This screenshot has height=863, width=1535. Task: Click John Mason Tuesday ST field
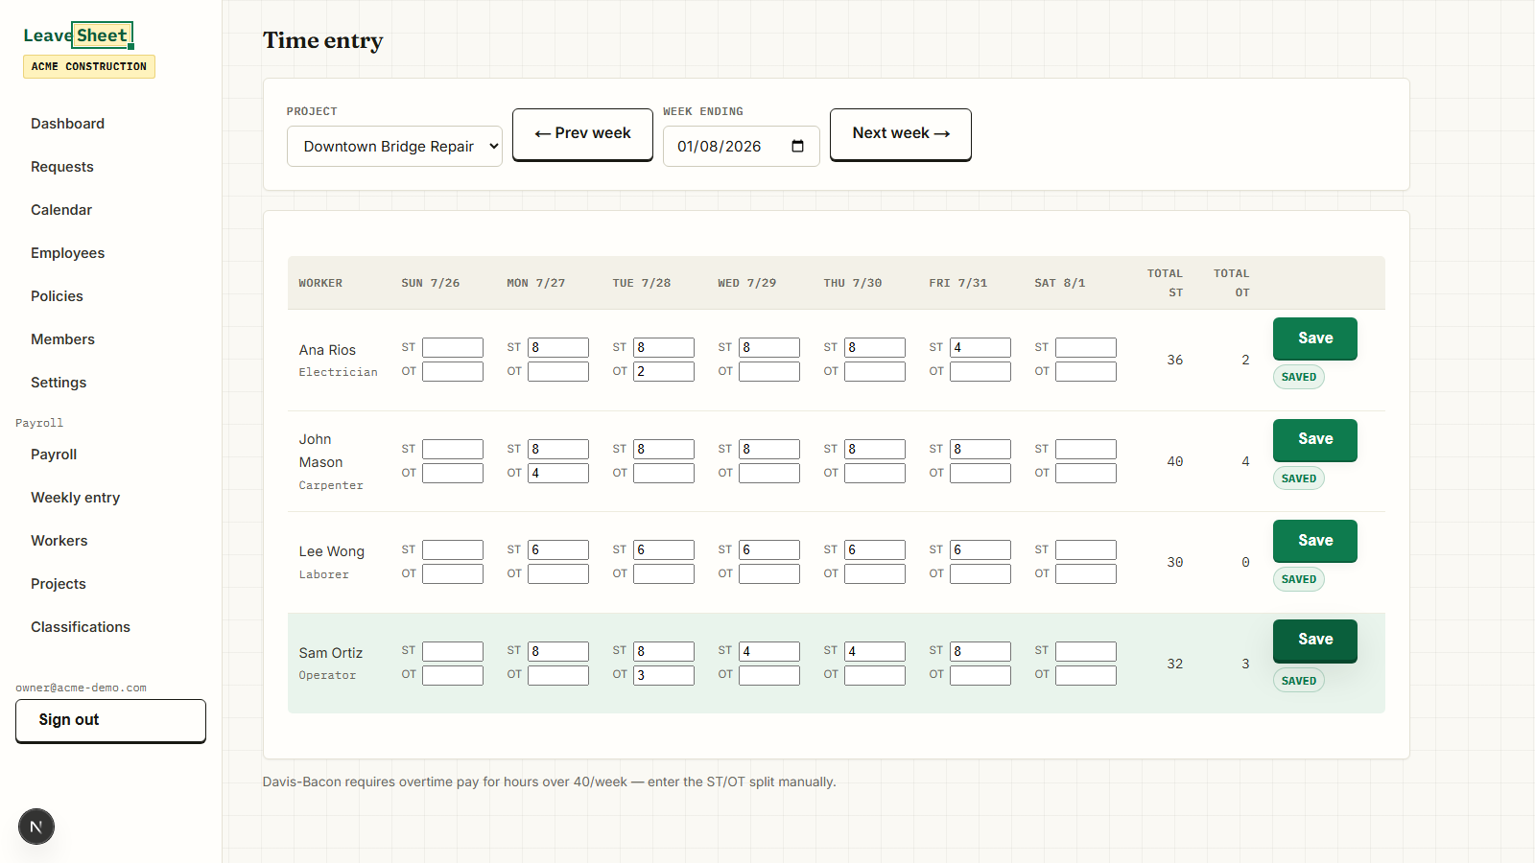tap(664, 449)
